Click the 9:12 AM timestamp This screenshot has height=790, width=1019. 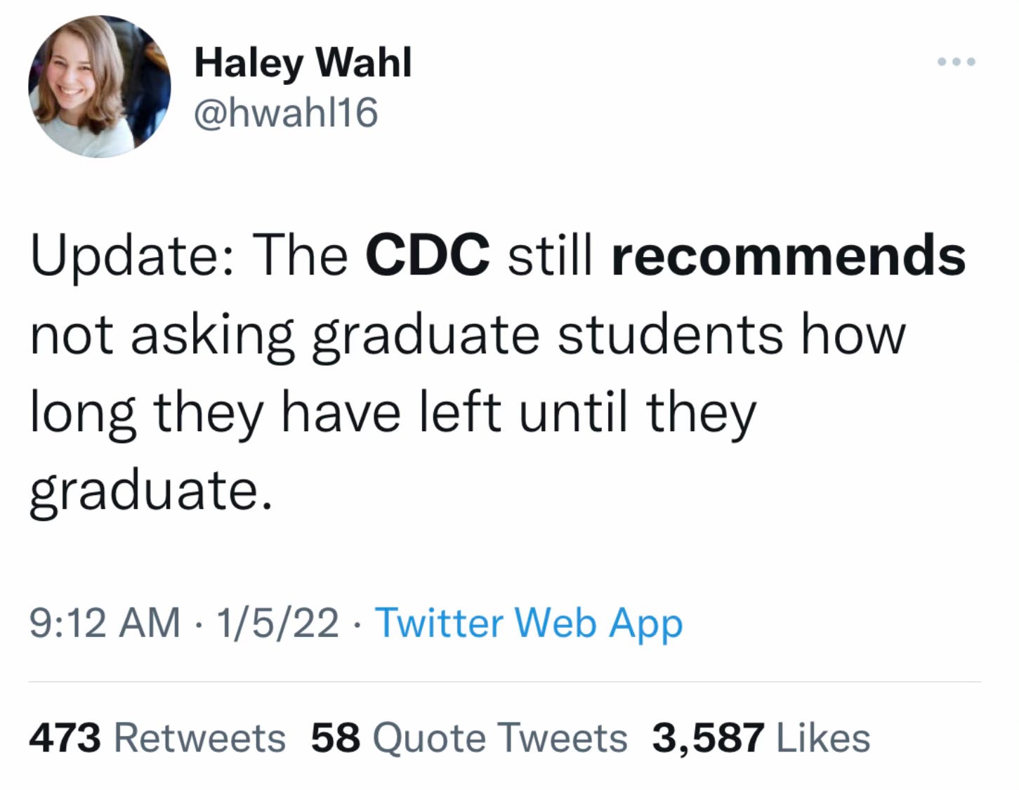[105, 623]
